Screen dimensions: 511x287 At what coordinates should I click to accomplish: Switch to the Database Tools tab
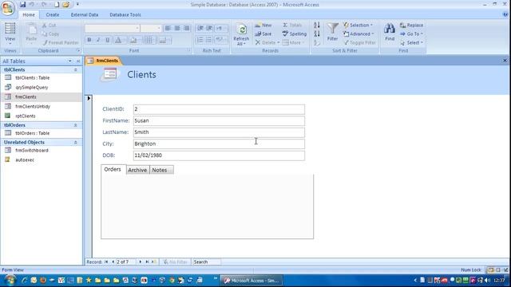pyautogui.click(x=125, y=14)
